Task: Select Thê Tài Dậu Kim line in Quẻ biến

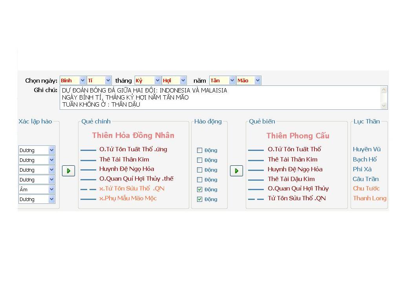Action: 291,179
